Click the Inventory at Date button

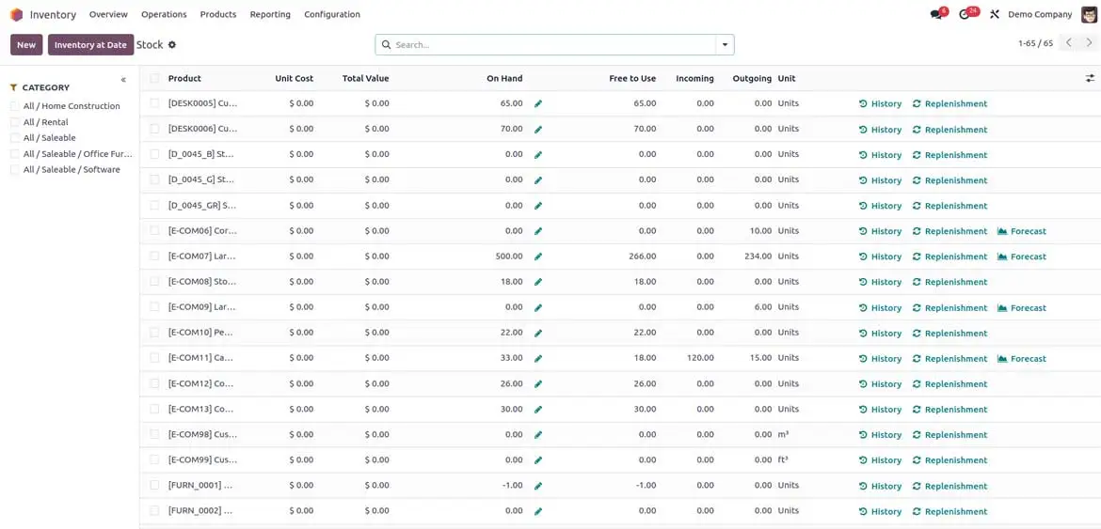point(90,45)
